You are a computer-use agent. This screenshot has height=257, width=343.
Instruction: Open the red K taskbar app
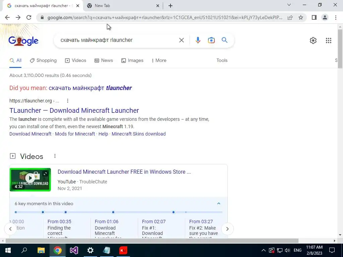(x=123, y=250)
